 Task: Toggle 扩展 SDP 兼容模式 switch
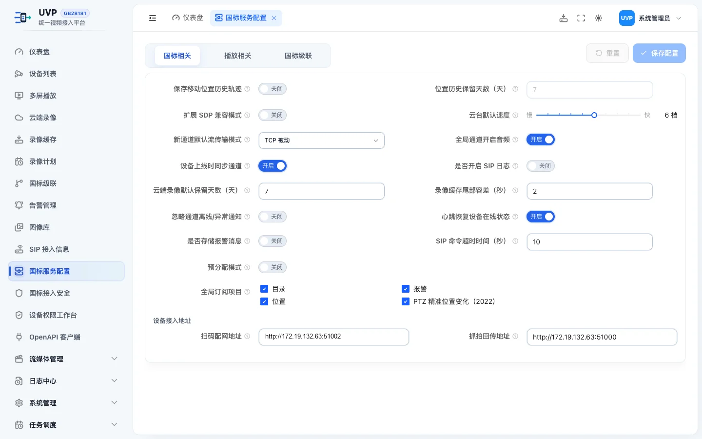tap(273, 115)
